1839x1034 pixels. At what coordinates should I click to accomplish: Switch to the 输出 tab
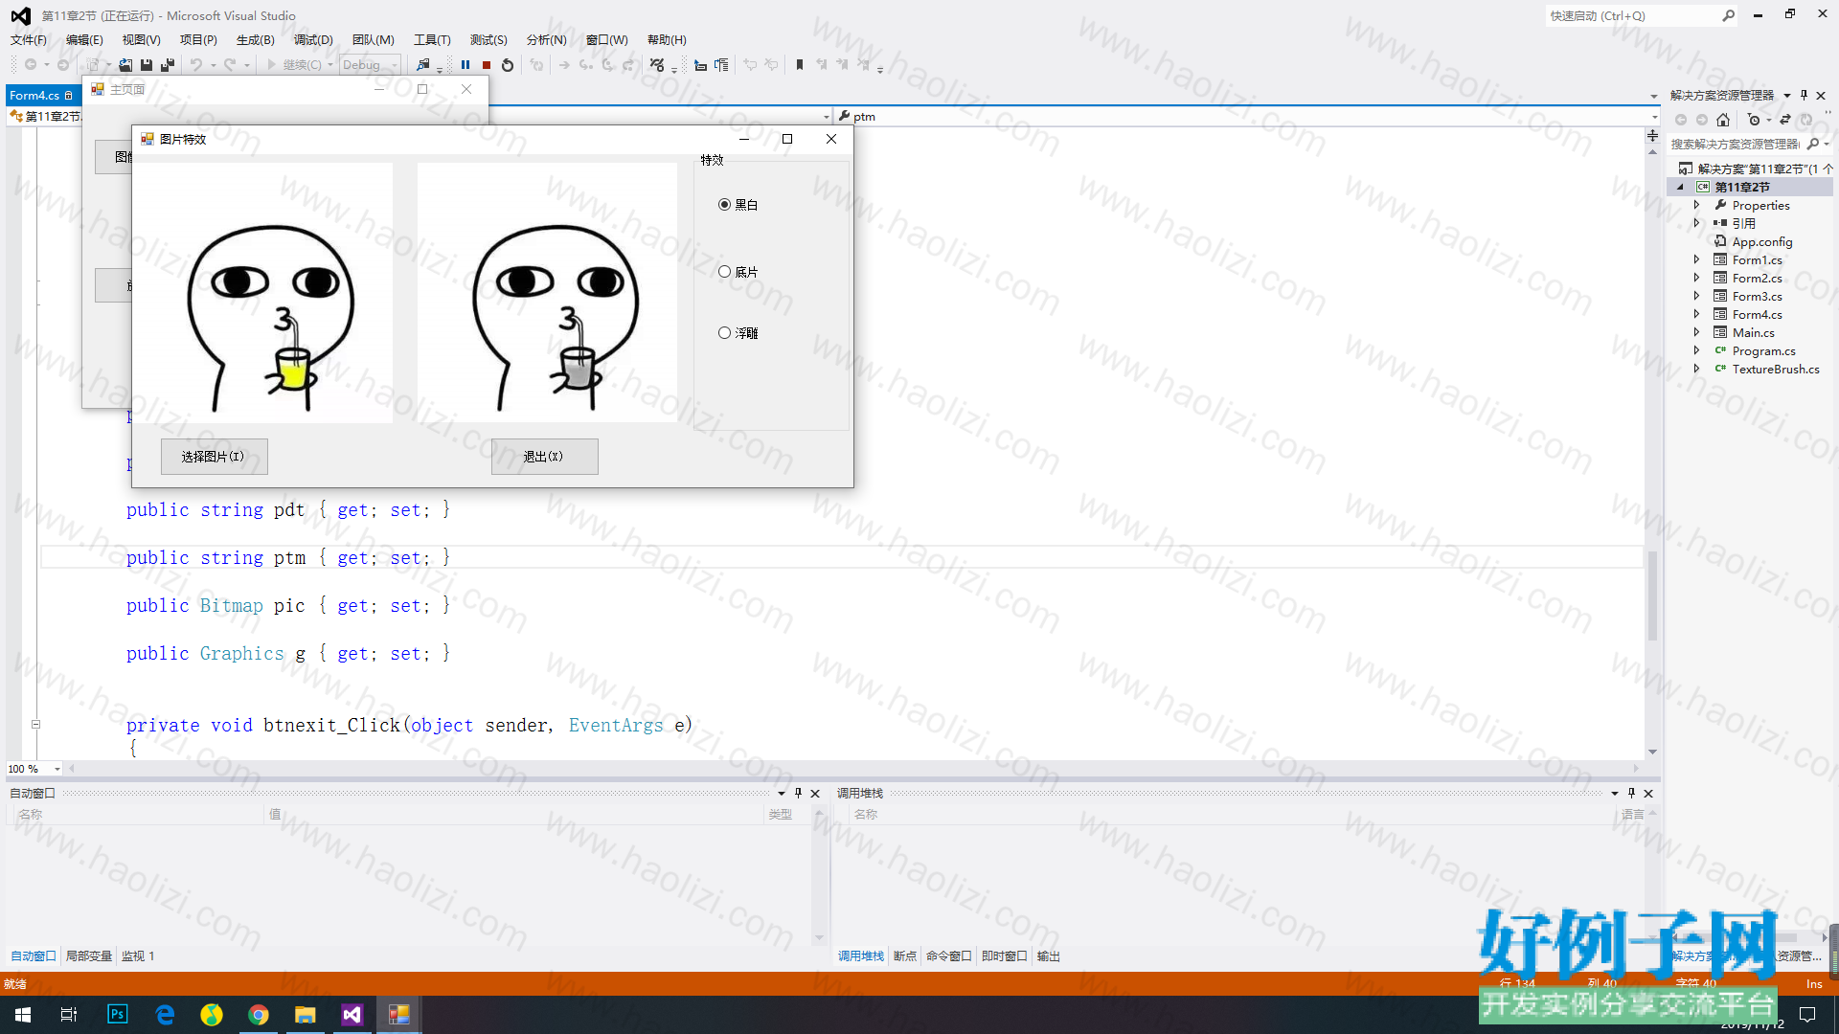click(x=1049, y=955)
